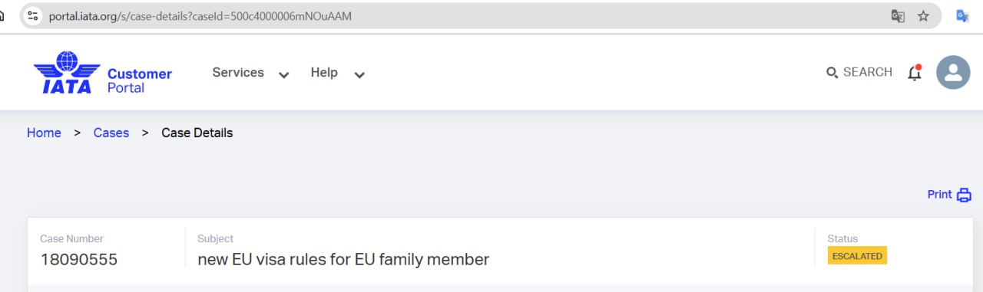Expand the Services dropdown chevron

tap(283, 75)
